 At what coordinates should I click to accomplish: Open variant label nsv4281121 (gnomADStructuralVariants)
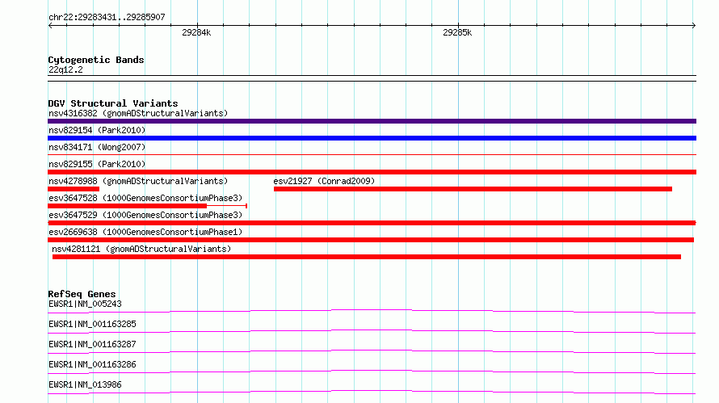point(141,249)
